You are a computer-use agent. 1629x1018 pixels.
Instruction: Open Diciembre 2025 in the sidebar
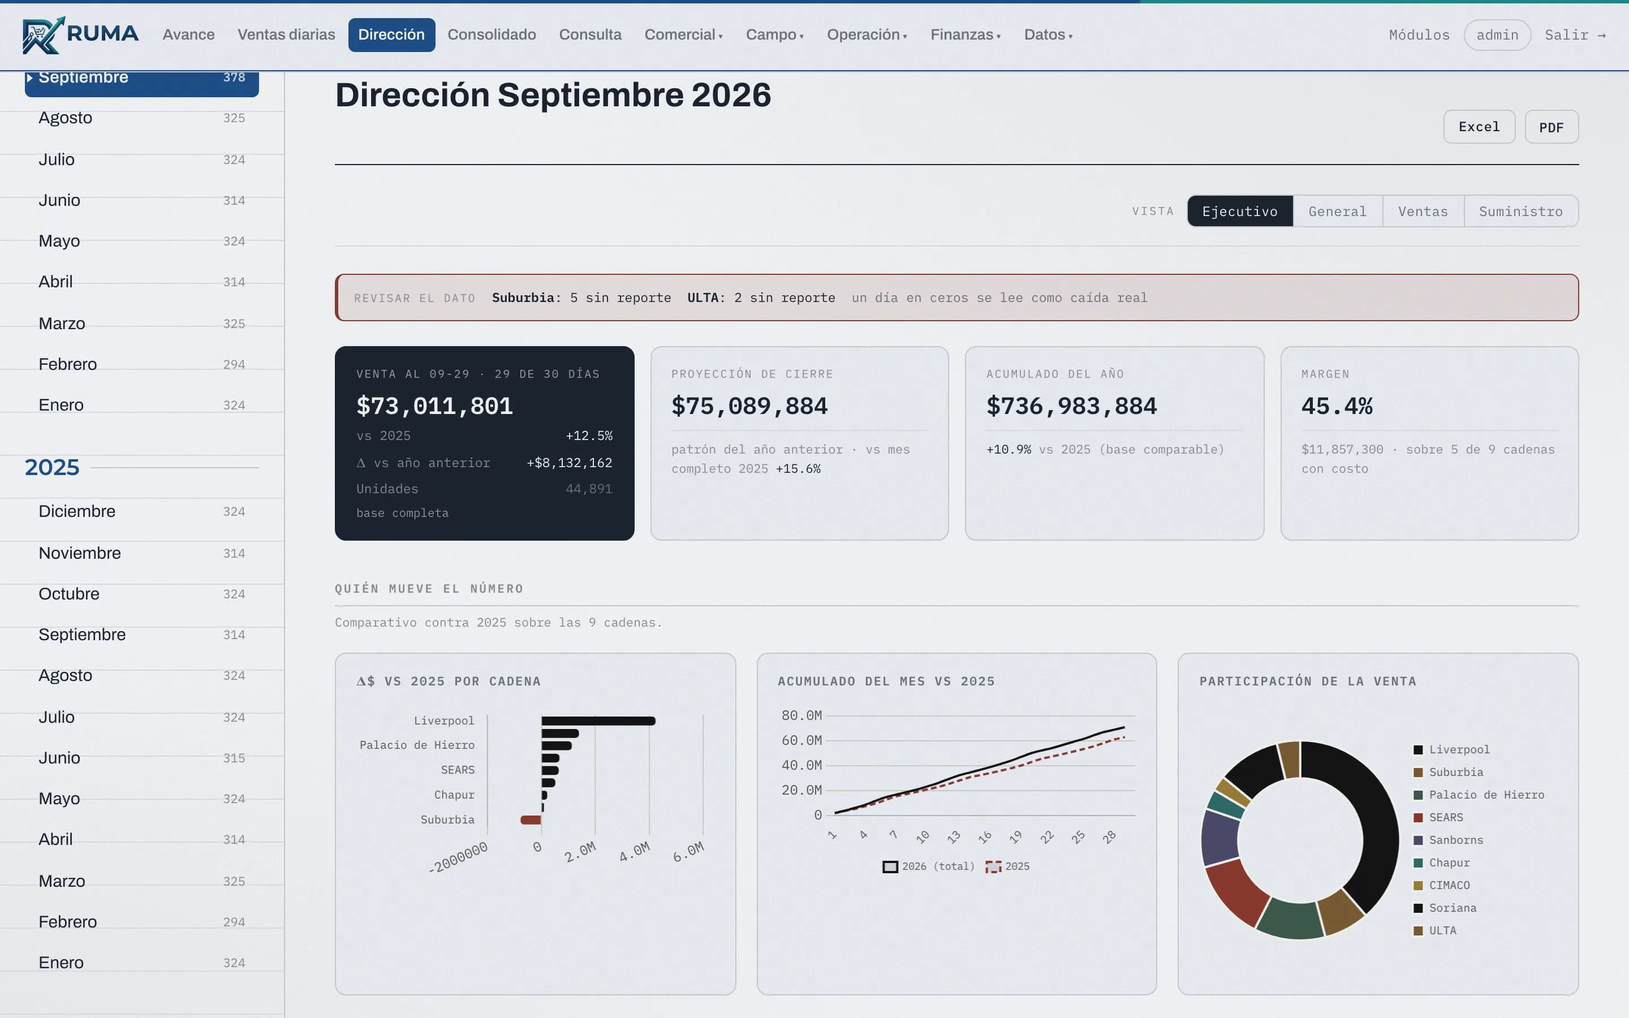coord(141,512)
